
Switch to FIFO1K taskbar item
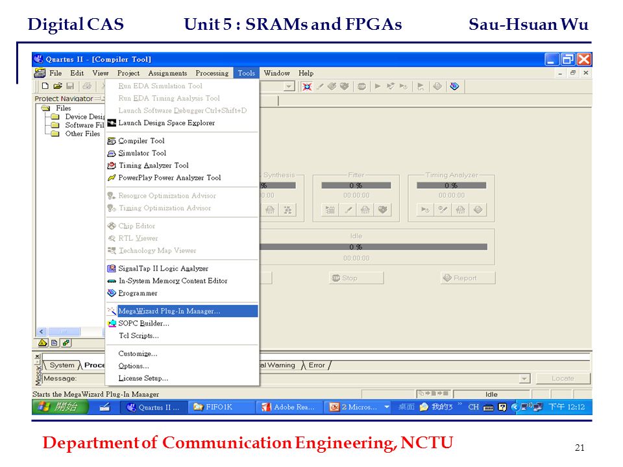pos(221,407)
